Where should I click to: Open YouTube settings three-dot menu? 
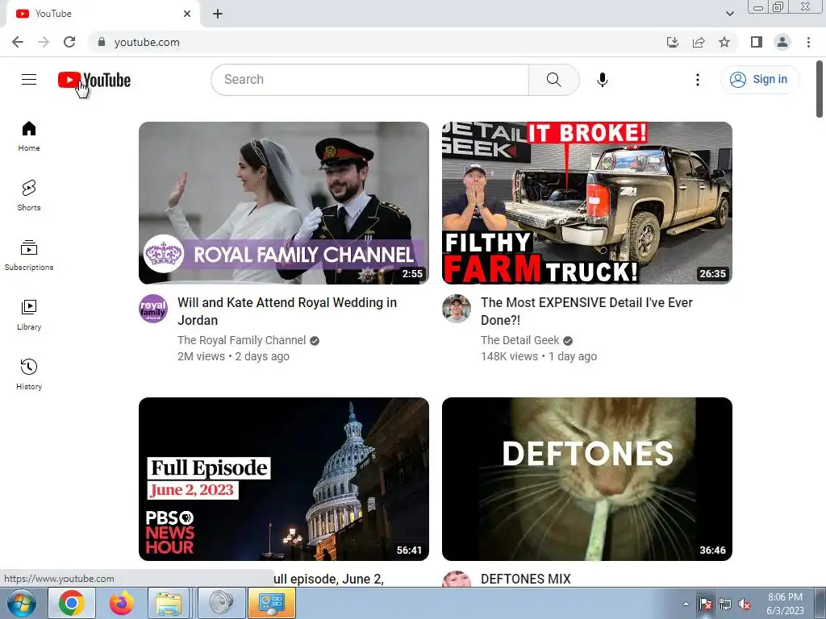tap(698, 80)
